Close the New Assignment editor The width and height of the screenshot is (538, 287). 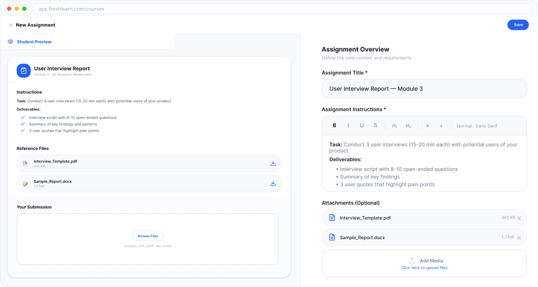[11, 25]
